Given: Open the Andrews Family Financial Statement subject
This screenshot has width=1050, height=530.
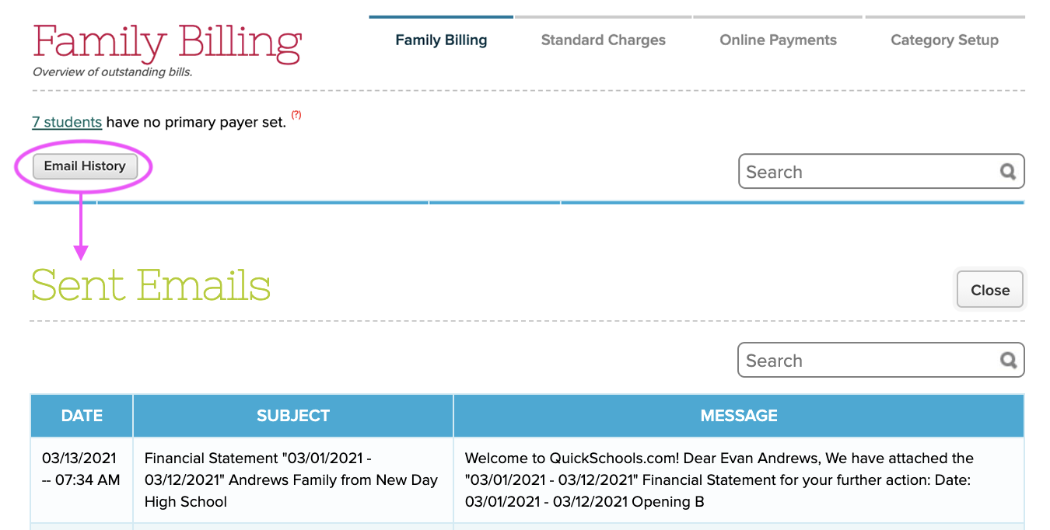Looking at the screenshot, I should pos(292,480).
